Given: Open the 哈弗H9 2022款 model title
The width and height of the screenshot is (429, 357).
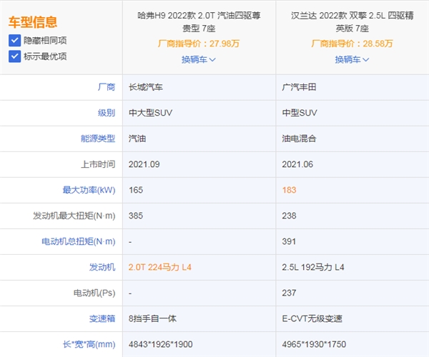Looking at the screenshot, I should click(198, 21).
